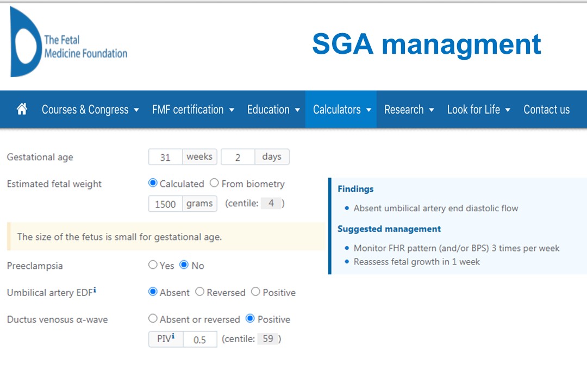Click info icon next to Umbilical artery EDF
Screen dimensions: 587x391
[95, 291]
